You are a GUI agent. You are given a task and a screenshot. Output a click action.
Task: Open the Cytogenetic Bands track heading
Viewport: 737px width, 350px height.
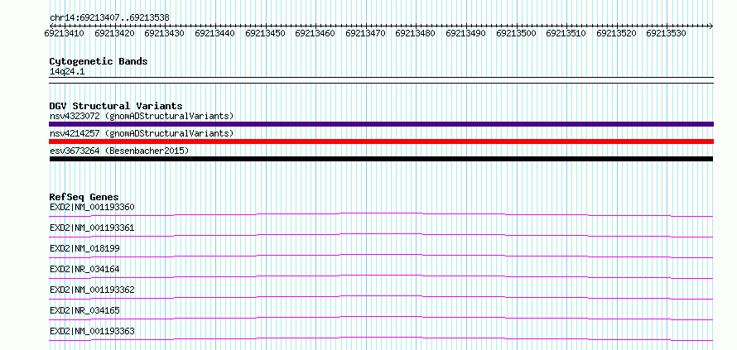pos(99,61)
